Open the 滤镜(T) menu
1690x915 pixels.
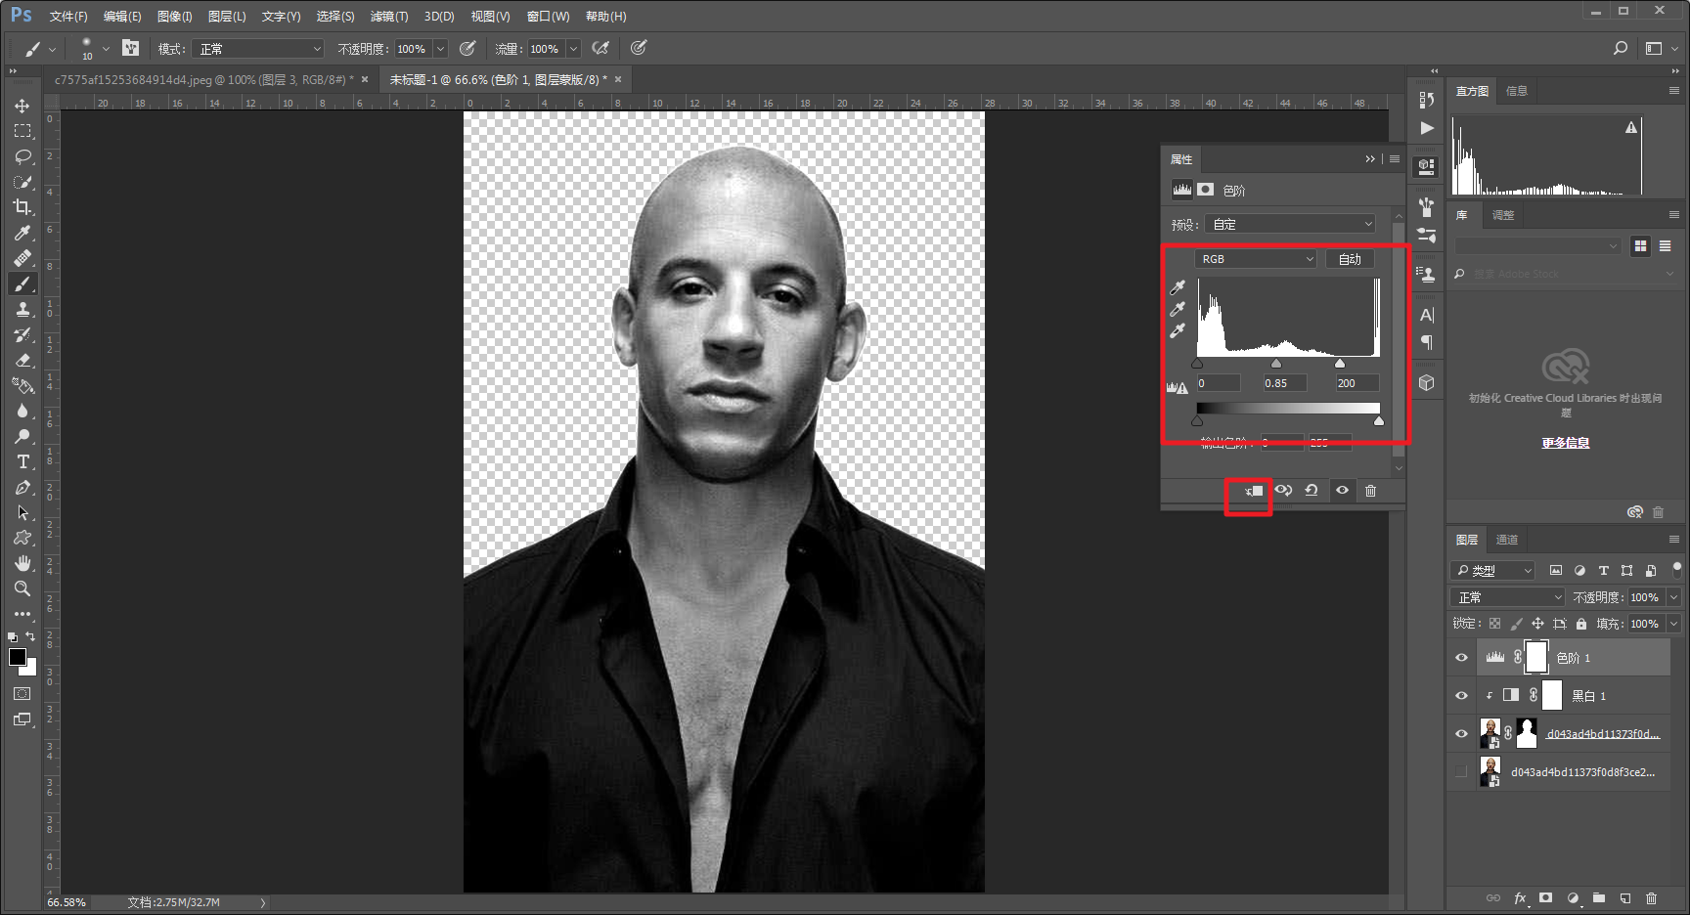(x=389, y=17)
